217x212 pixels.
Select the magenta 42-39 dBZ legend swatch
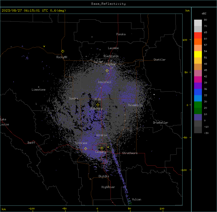[x=198, y=79]
